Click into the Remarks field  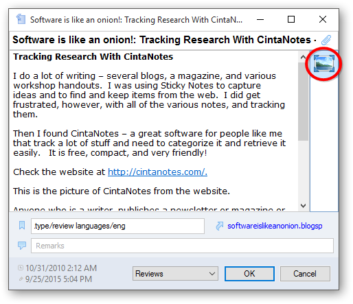[x=182, y=246]
